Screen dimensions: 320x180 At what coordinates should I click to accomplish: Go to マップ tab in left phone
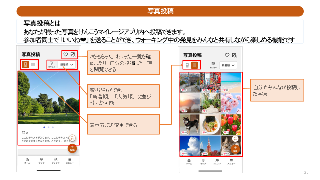pyautogui.click(x=41, y=161)
